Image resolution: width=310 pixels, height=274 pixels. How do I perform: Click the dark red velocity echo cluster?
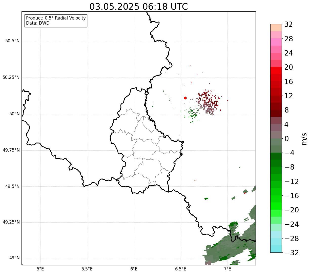click(208, 102)
